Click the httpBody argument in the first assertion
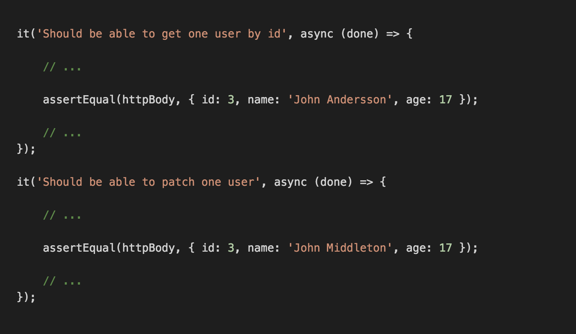Viewport: 576px width, 334px height. [149, 100]
